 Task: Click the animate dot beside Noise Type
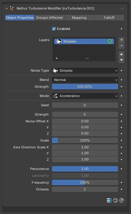(121, 71)
